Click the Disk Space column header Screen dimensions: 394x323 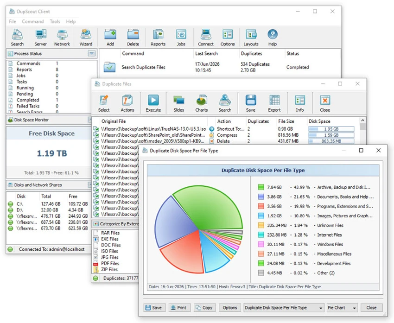click(319, 121)
